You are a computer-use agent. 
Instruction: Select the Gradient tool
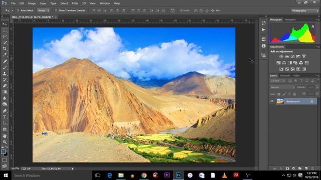[5, 92]
